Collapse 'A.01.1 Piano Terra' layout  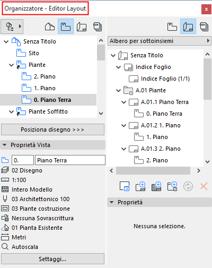point(123,102)
